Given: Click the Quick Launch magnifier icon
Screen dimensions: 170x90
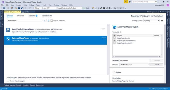Looking at the screenshot, I should coord(156,2).
